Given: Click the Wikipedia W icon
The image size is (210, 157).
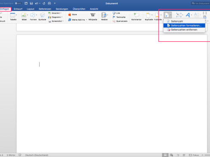Looking at the screenshot, I should (x=93, y=15).
